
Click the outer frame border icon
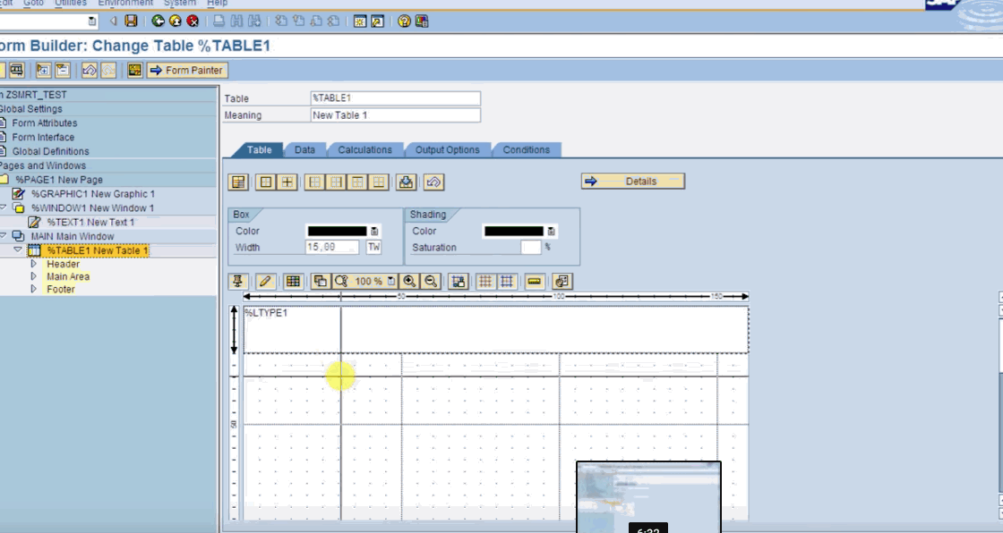pos(265,182)
